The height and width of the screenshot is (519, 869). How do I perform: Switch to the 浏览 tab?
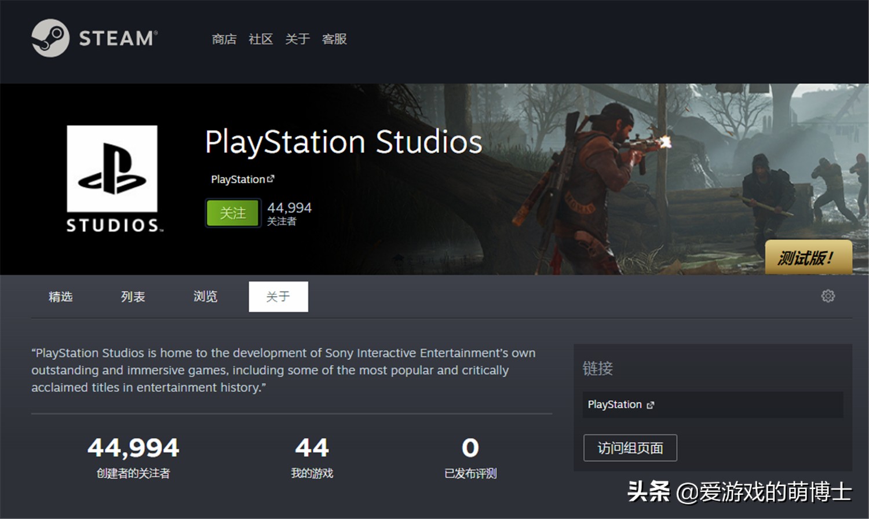pyautogui.click(x=205, y=297)
